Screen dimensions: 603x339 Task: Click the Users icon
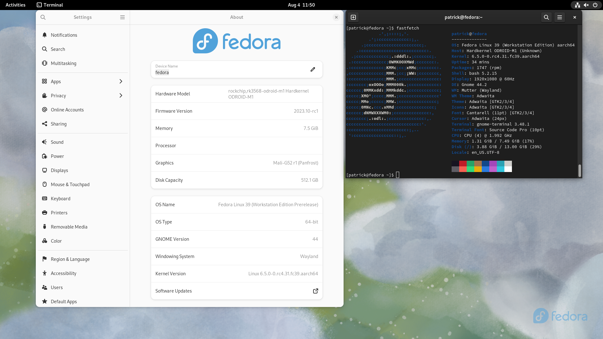45,287
